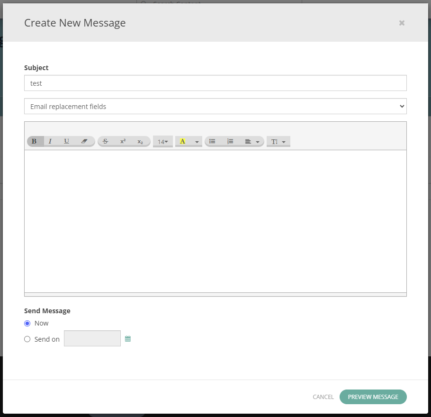This screenshot has height=417, width=431.
Task: Open the paragraph alignment dropdown
Action: [x=252, y=141]
